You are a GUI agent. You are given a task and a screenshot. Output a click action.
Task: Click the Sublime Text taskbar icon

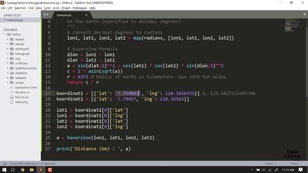[41, 170]
